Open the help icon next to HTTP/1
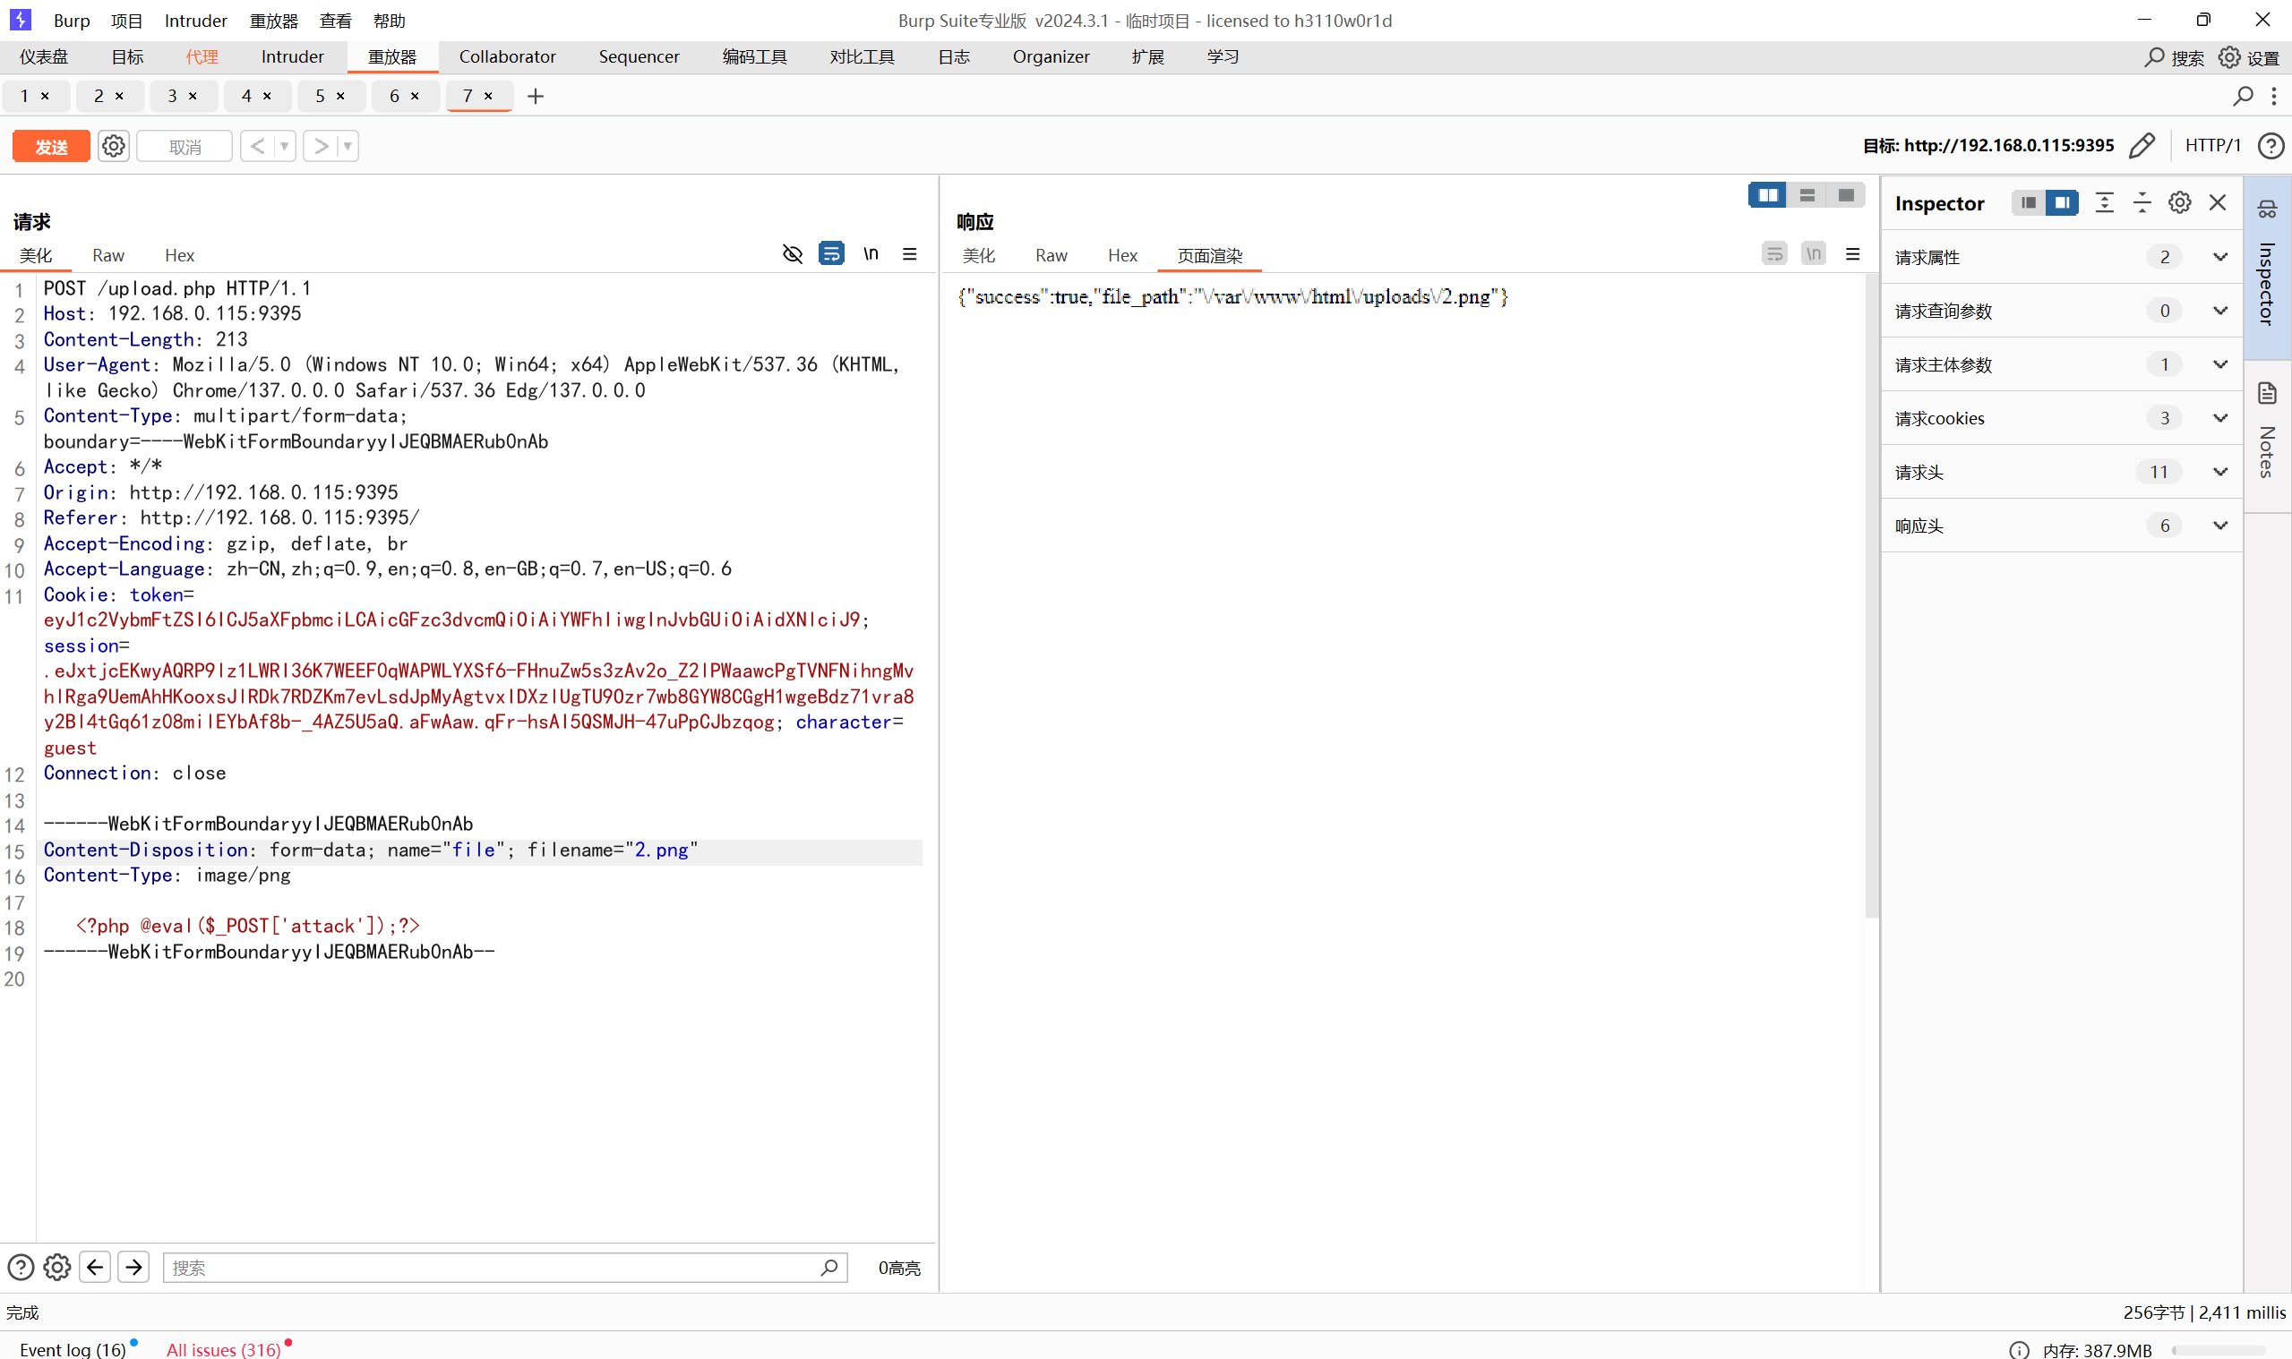Viewport: 2292px width, 1359px height. click(2270, 146)
